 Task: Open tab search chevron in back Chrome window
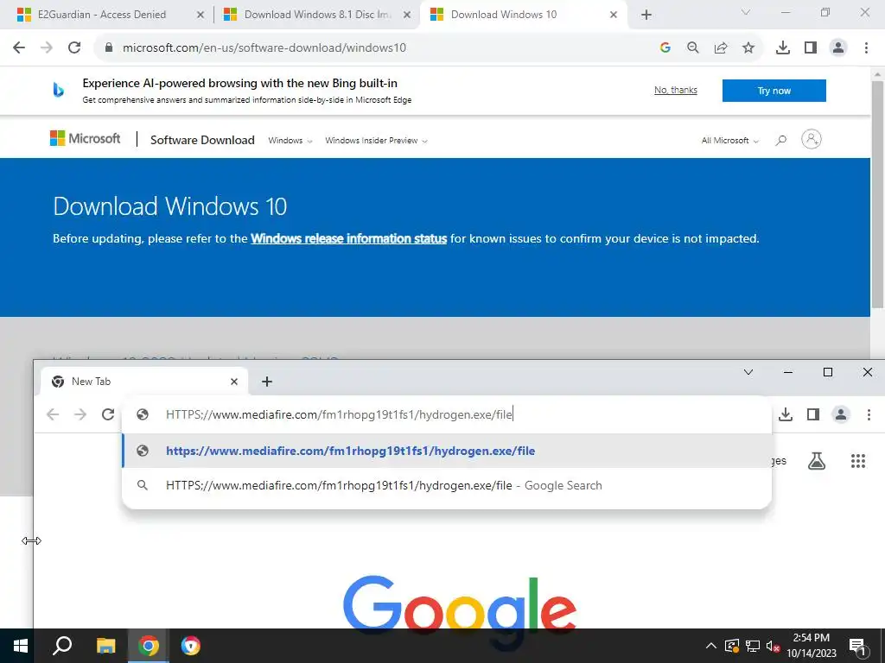click(746, 12)
